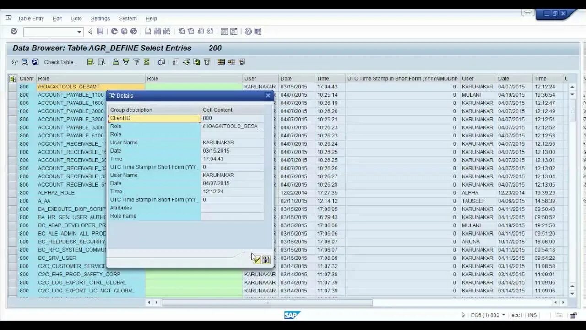This screenshot has height=330, width=586.
Task: Open the Edit menu
Action: point(57,18)
